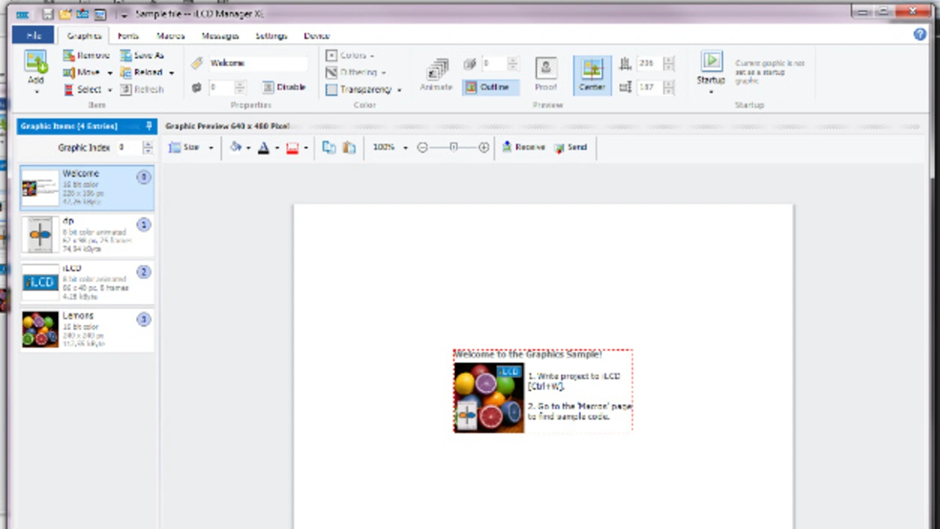940x529 pixels.
Task: Pin the Graphic Items panel
Action: [x=149, y=126]
